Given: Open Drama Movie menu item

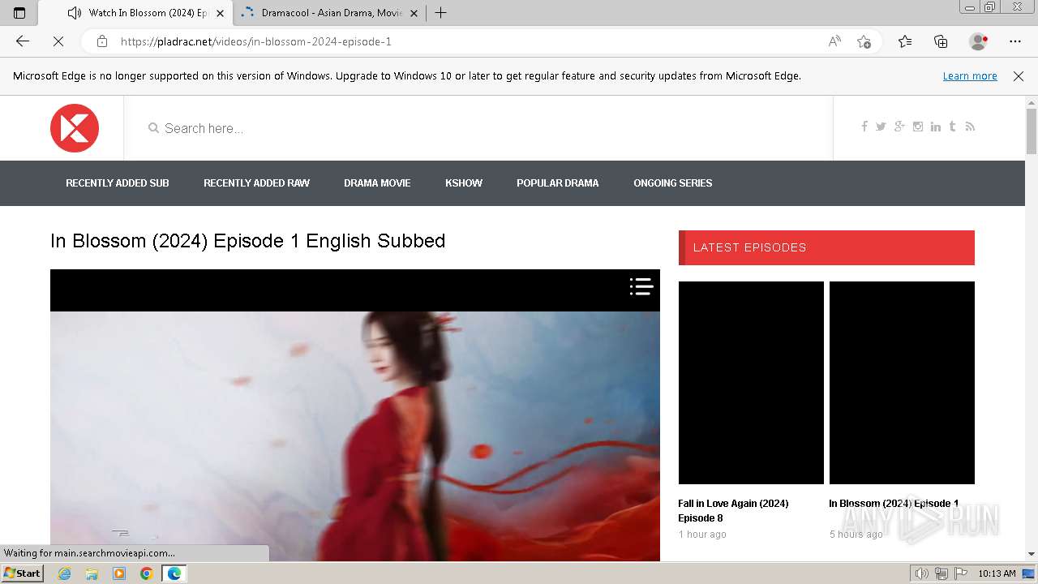Looking at the screenshot, I should [x=377, y=183].
